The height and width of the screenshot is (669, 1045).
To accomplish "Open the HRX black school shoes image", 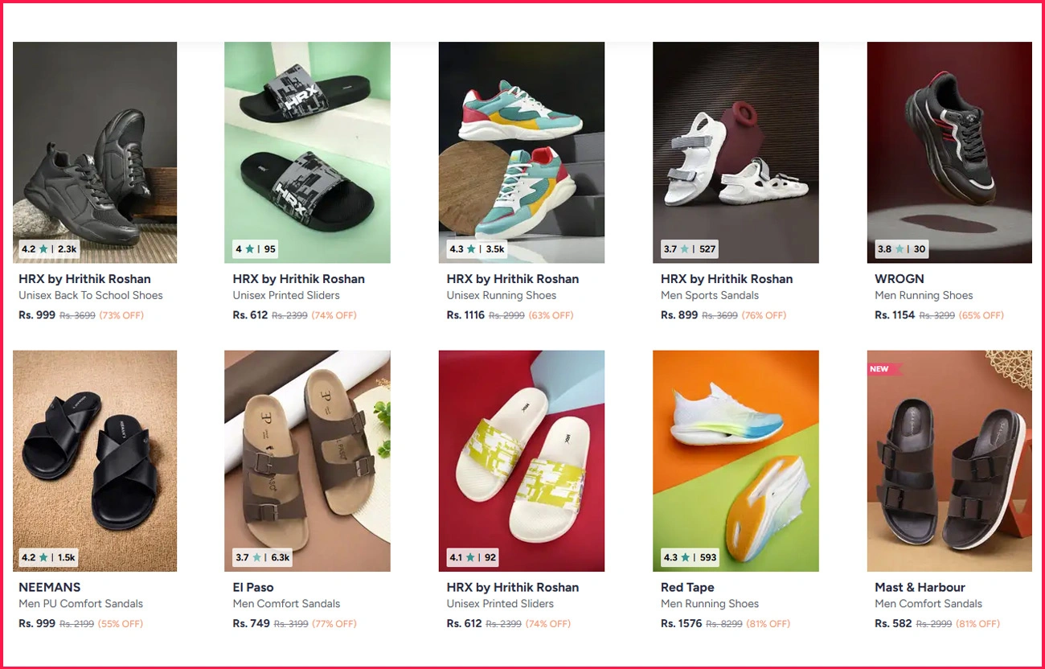I will pos(95,152).
